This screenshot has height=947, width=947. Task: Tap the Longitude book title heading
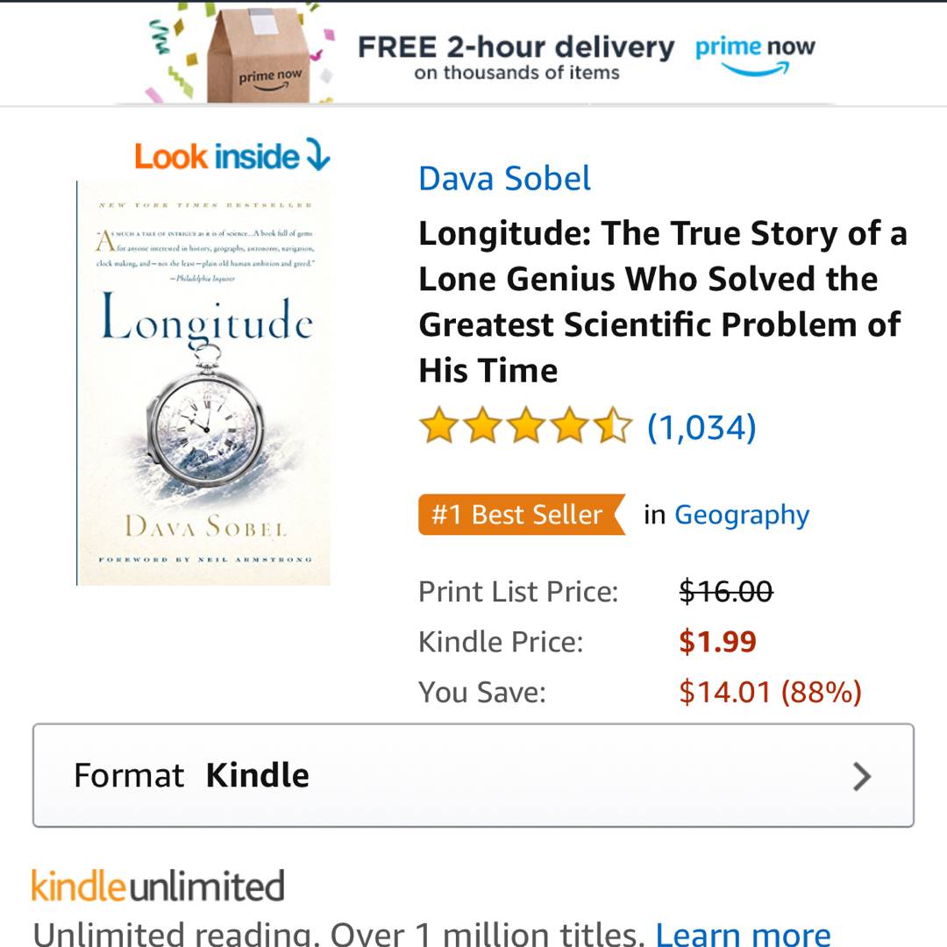point(663,302)
